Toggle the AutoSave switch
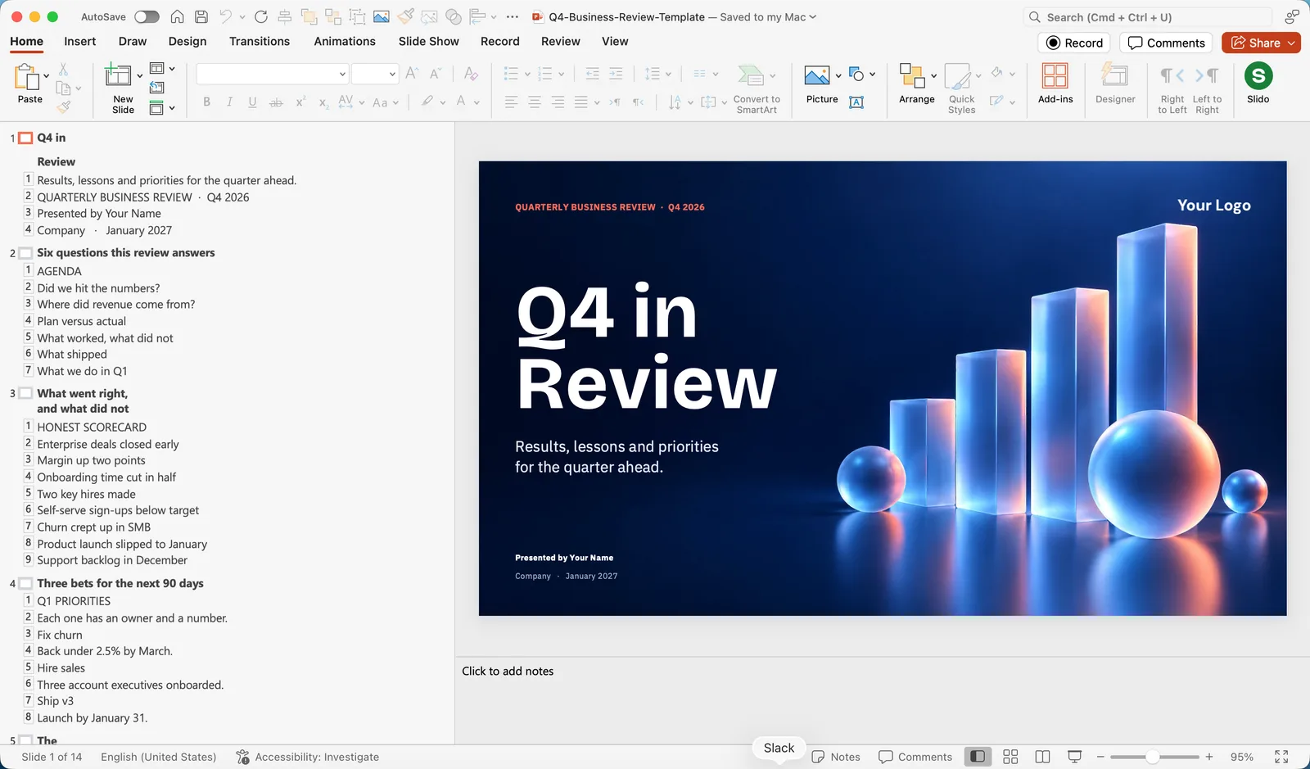 [x=147, y=16]
